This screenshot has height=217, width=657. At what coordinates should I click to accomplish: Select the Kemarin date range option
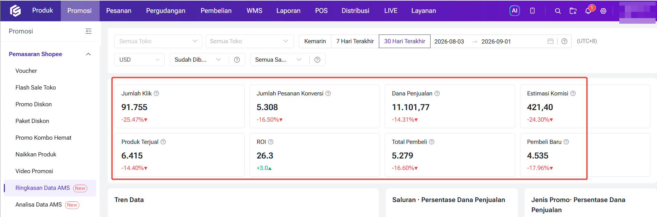(x=315, y=41)
